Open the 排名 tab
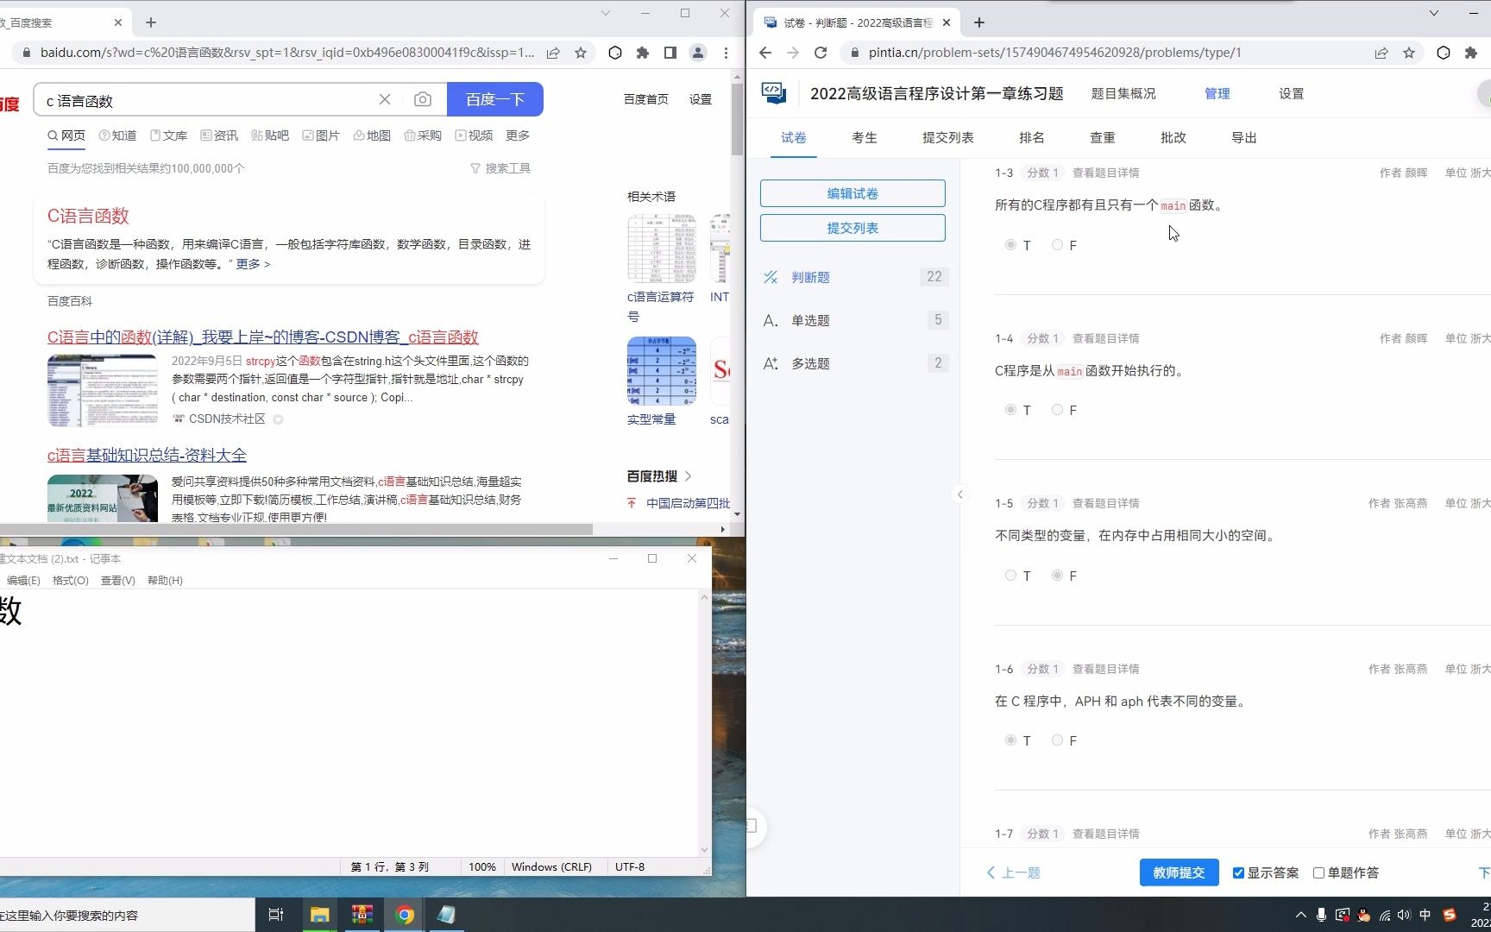 click(x=1031, y=138)
